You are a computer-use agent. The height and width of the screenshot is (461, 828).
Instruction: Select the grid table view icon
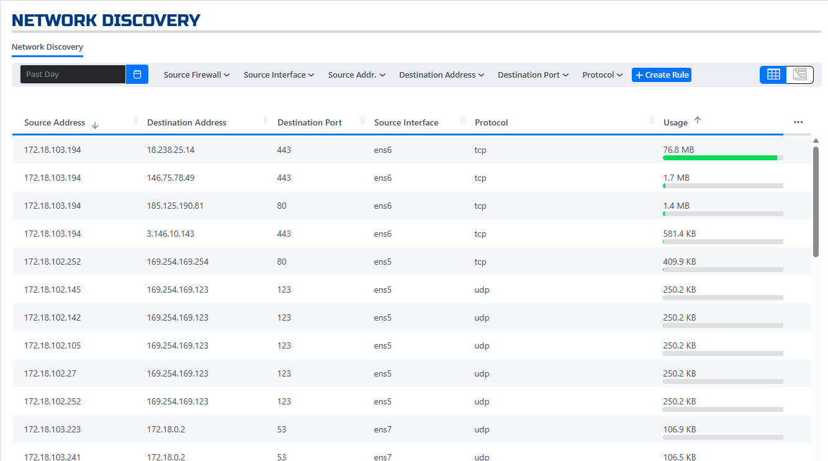point(773,74)
